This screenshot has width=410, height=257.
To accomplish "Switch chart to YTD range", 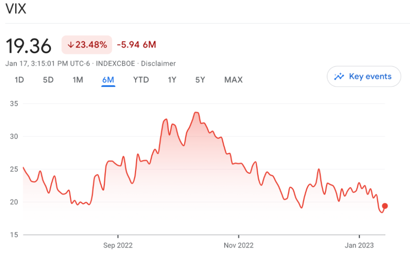I will coord(141,80).
